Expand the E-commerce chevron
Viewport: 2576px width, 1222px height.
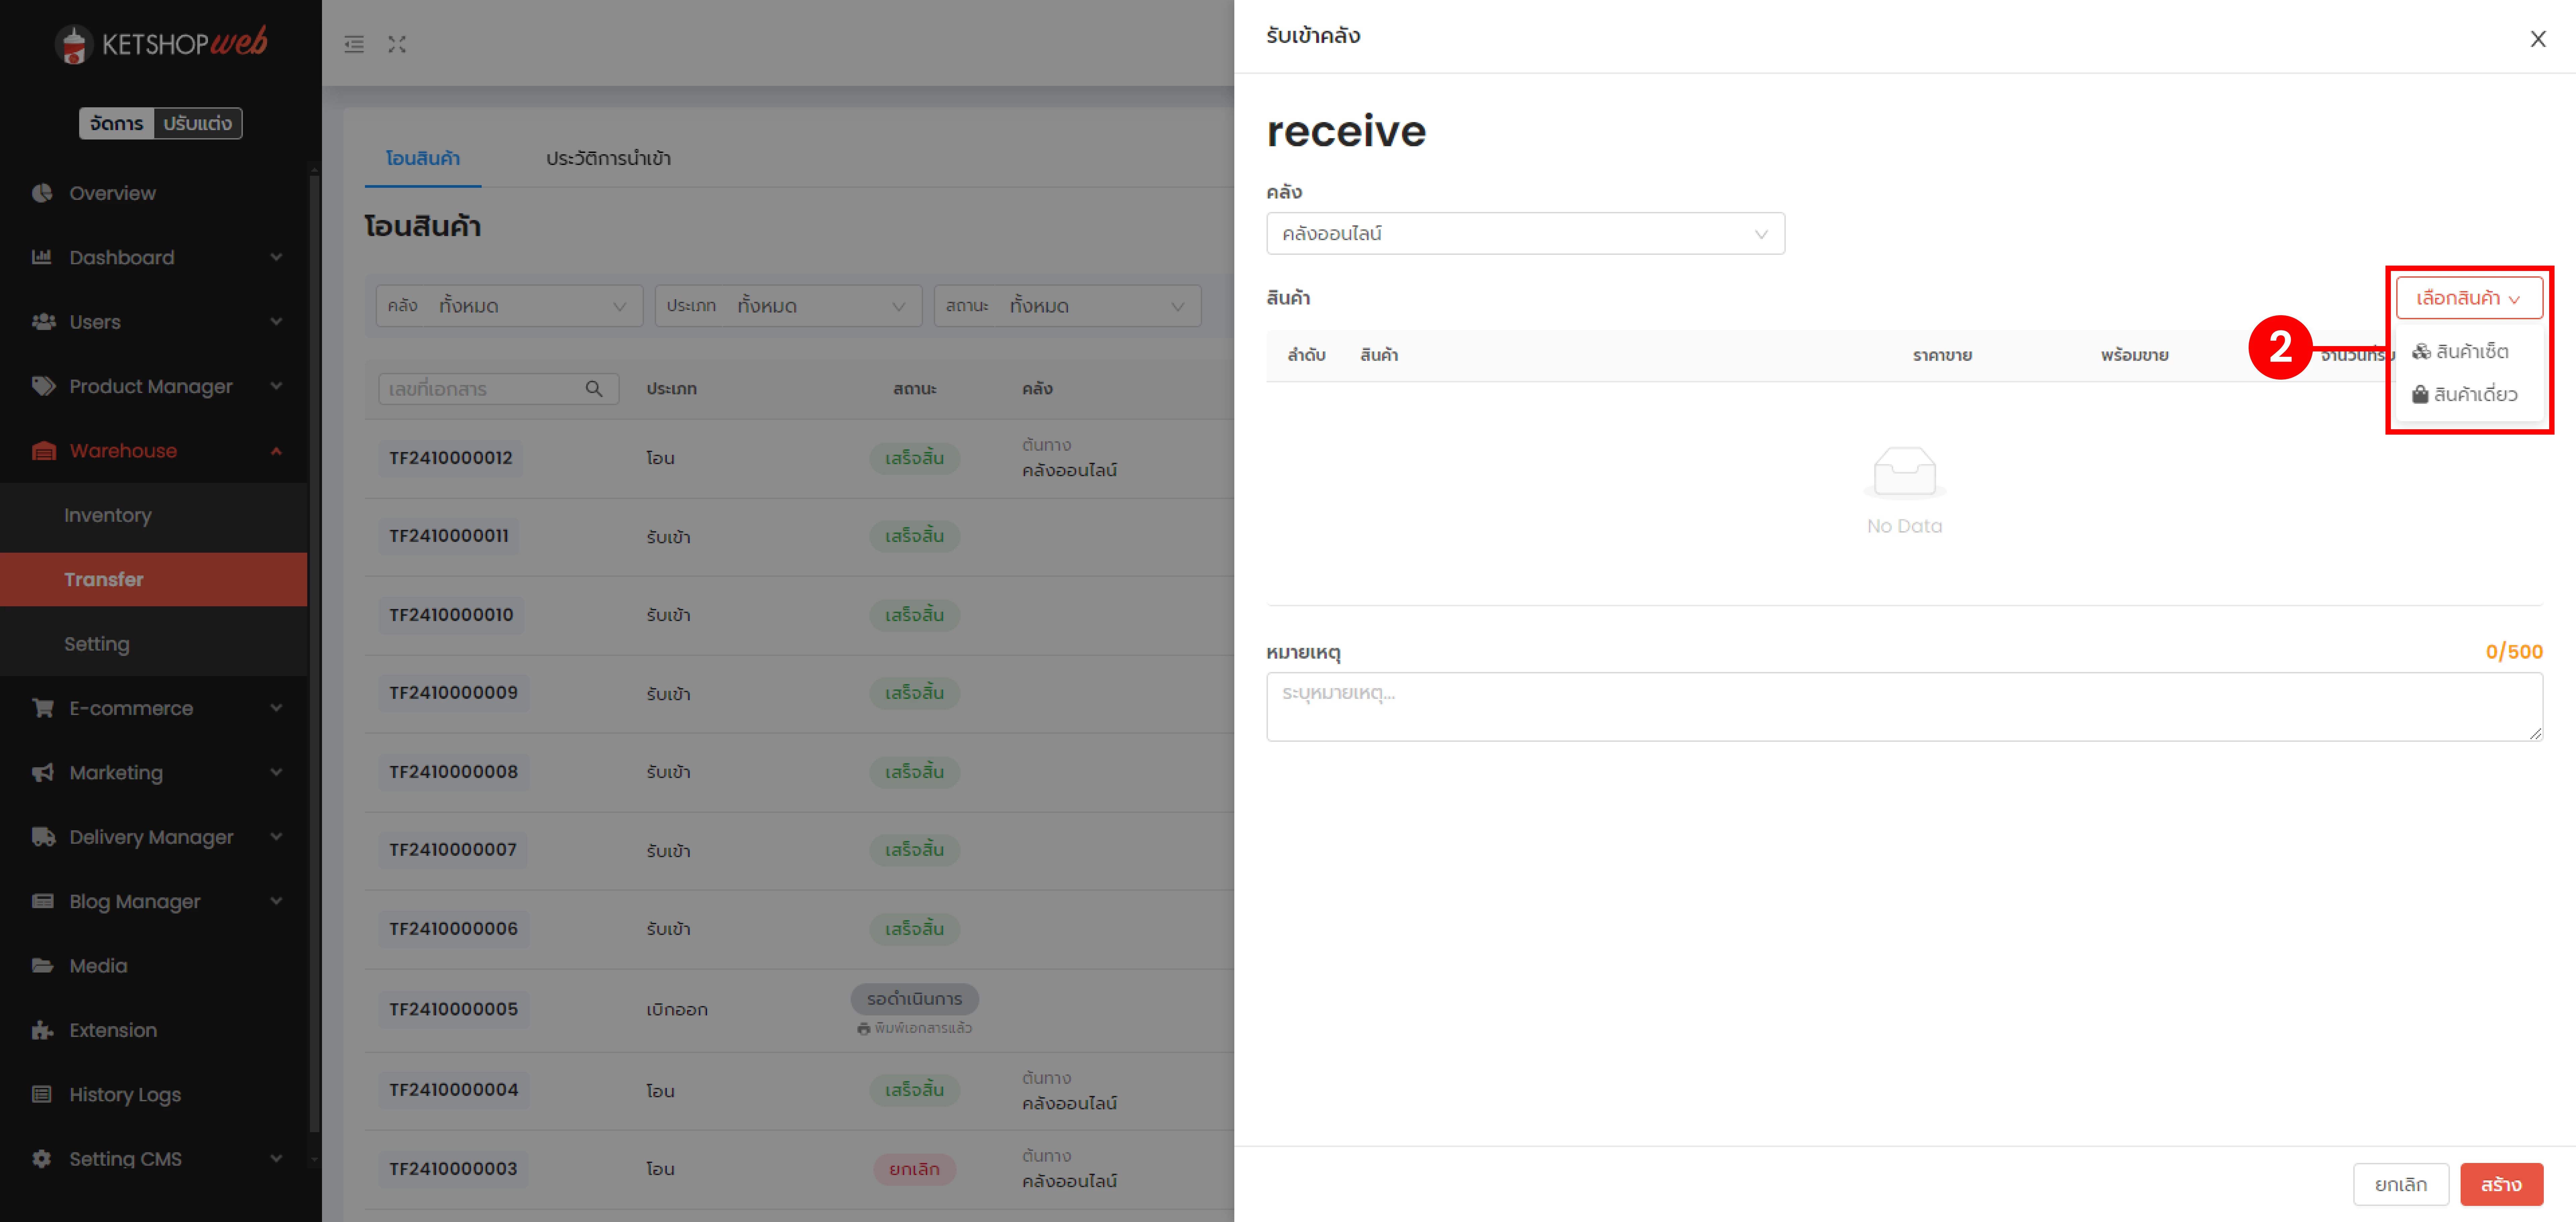[276, 708]
